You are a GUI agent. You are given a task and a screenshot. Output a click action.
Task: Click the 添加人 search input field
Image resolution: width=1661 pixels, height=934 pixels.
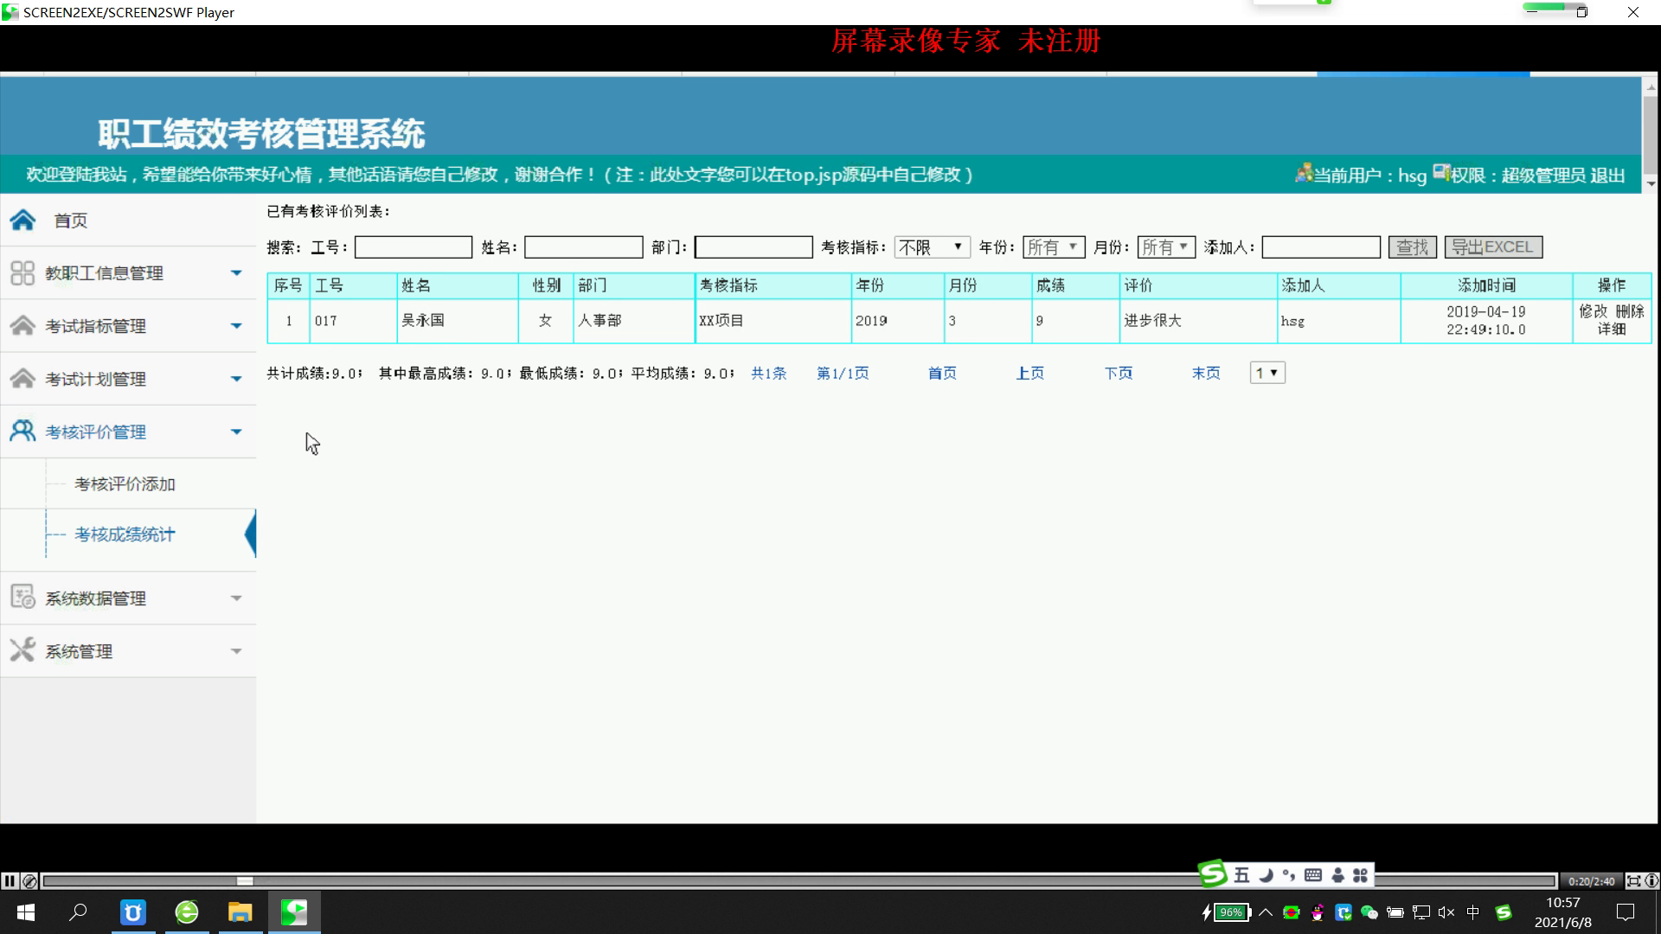(x=1321, y=247)
